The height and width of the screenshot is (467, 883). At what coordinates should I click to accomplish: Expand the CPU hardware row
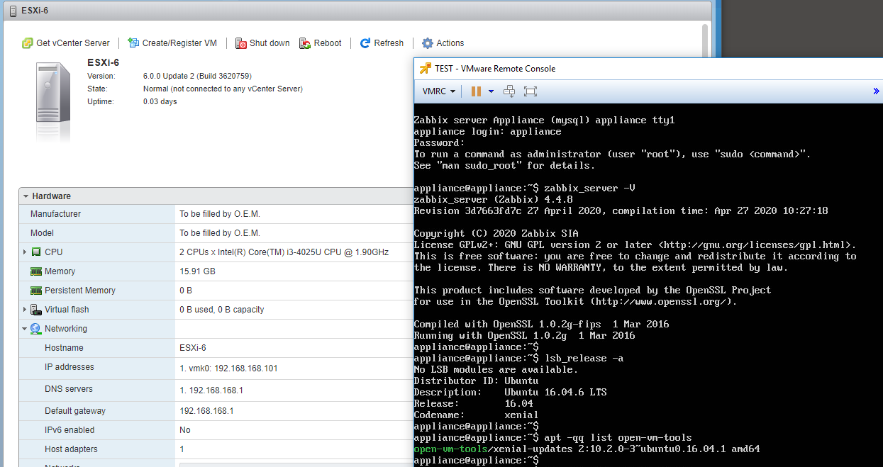pos(25,252)
